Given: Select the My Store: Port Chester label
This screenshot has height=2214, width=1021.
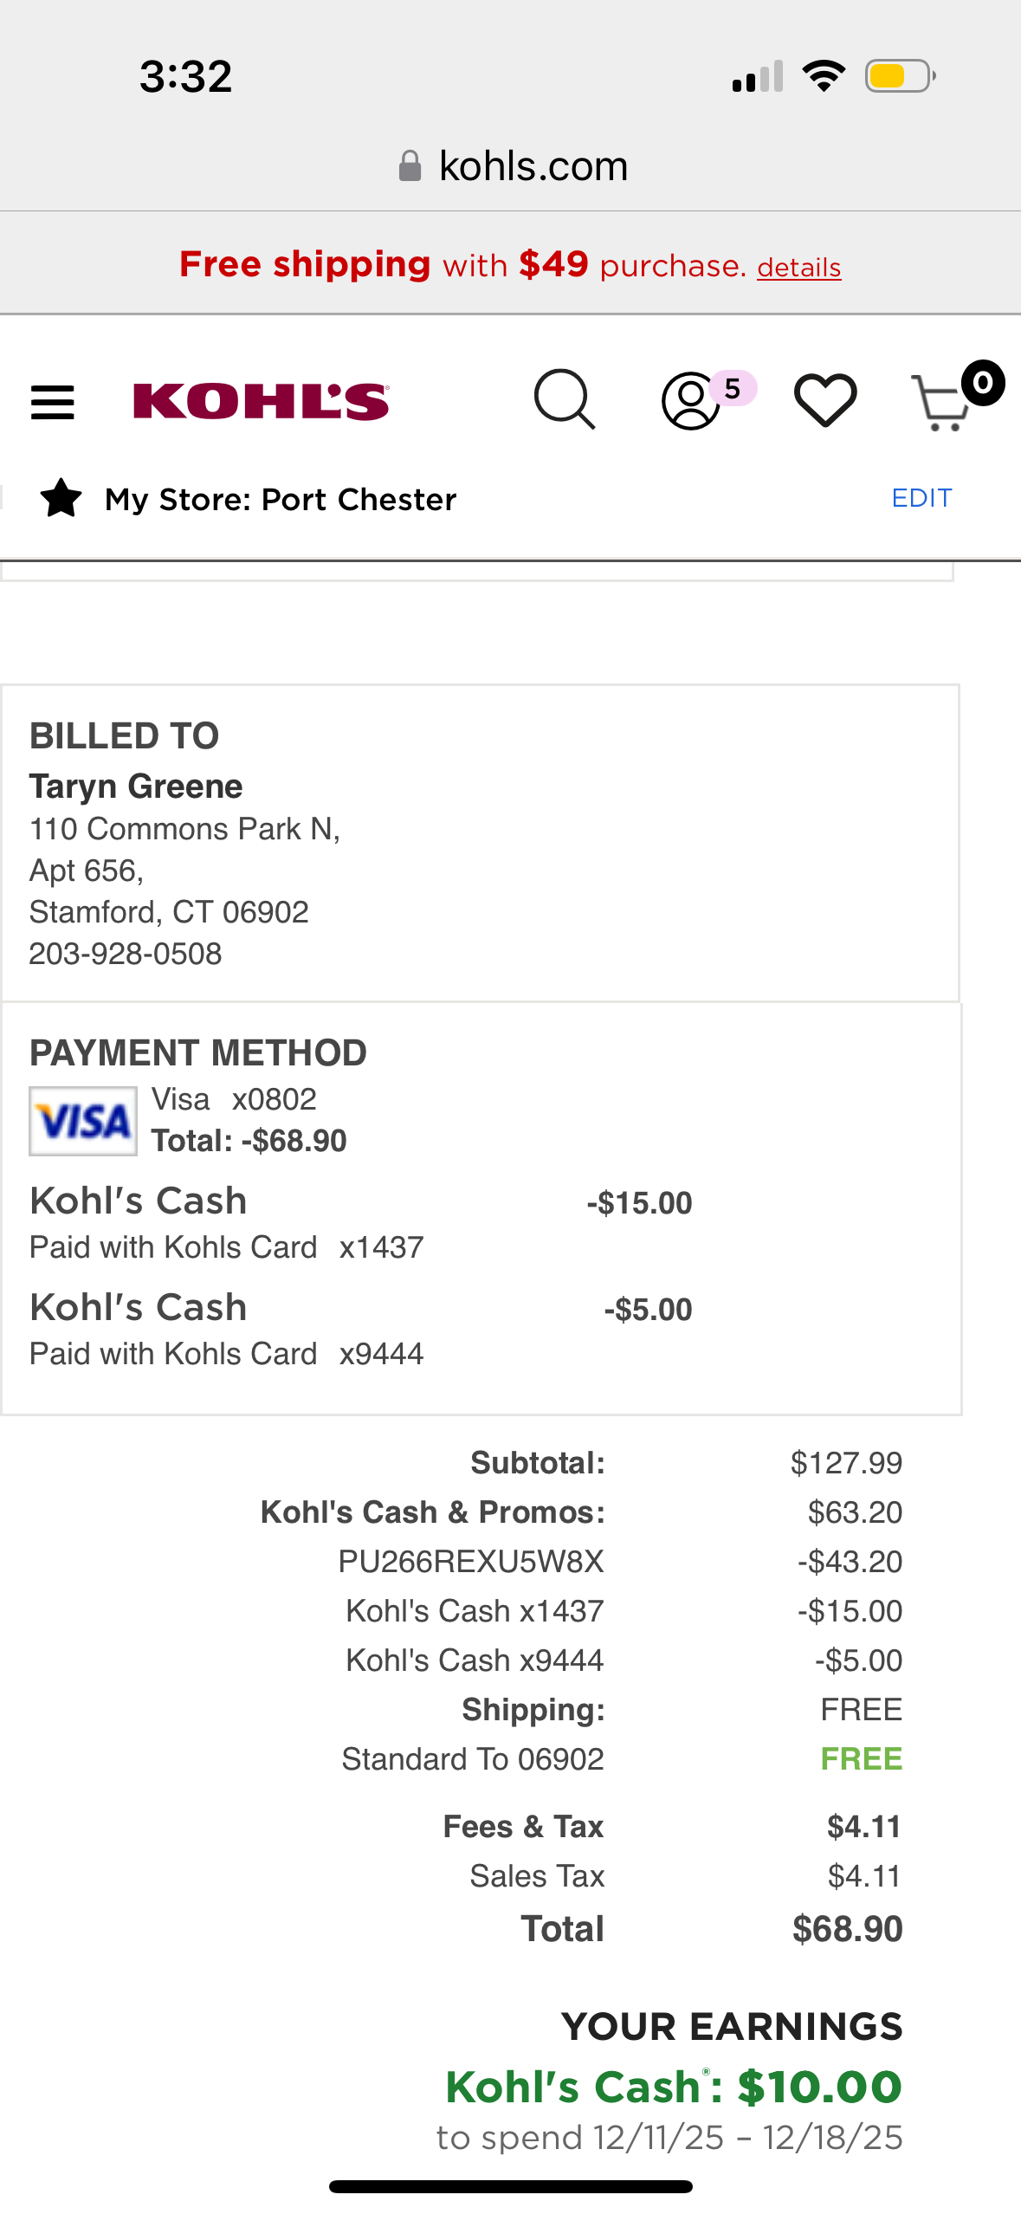Looking at the screenshot, I should [x=281, y=500].
